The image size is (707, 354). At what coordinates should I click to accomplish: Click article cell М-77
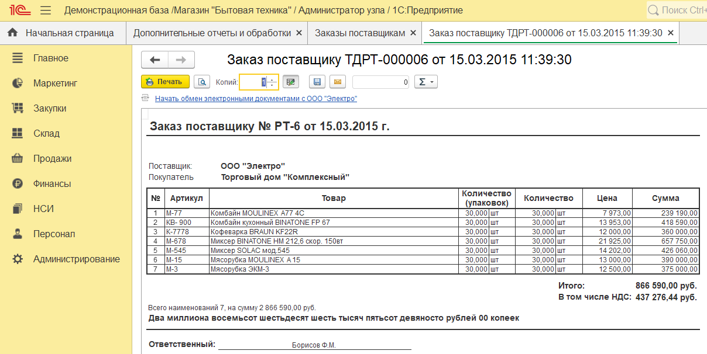point(187,213)
